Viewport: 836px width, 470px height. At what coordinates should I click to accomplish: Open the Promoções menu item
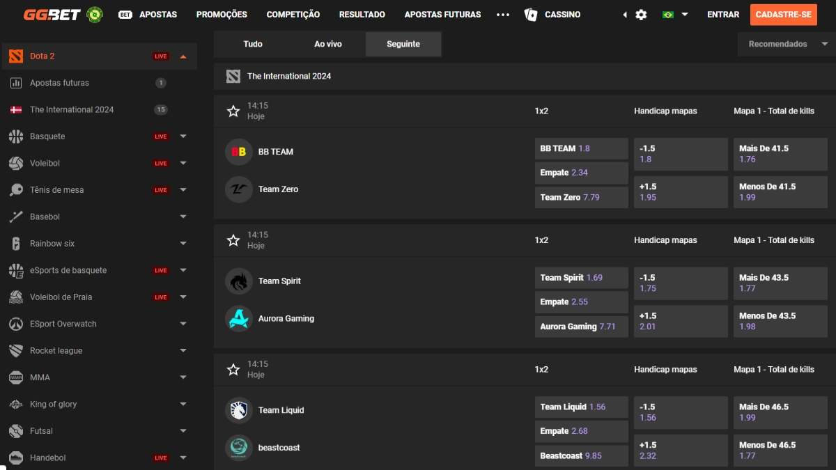tap(222, 15)
